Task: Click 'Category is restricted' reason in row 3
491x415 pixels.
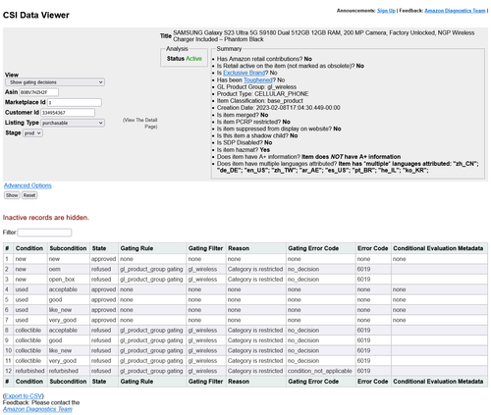Action: pyautogui.click(x=256, y=280)
